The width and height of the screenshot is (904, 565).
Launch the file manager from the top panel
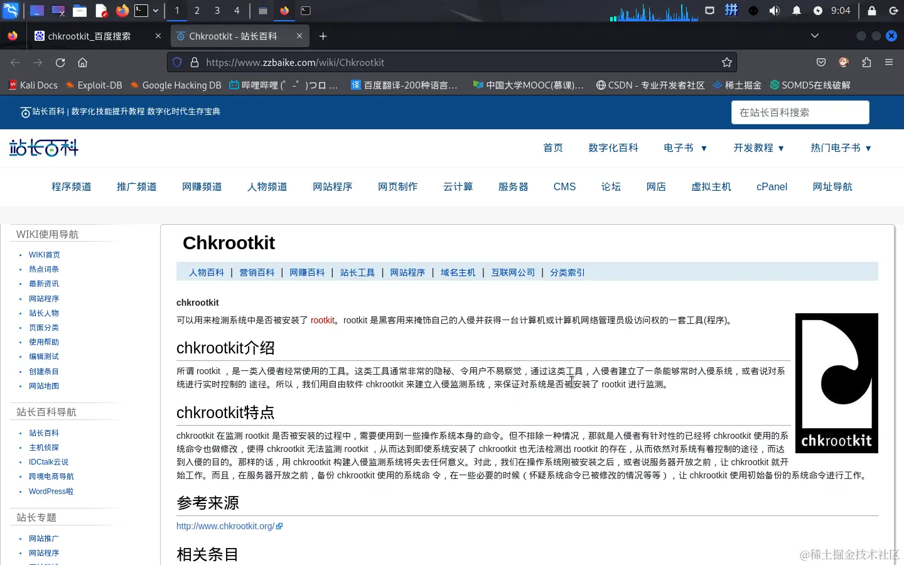pyautogui.click(x=79, y=11)
